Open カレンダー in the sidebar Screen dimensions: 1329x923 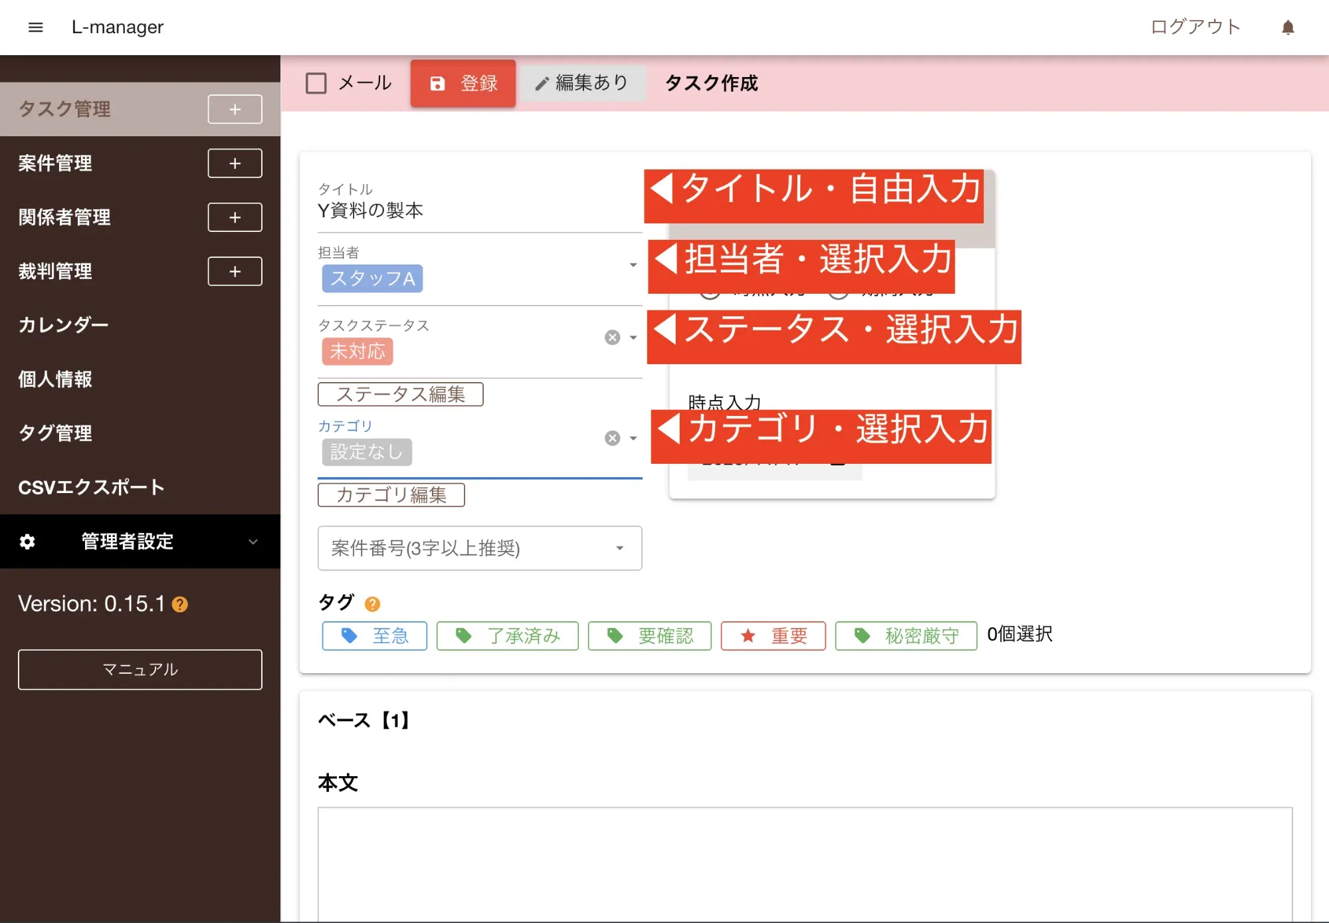pos(63,325)
